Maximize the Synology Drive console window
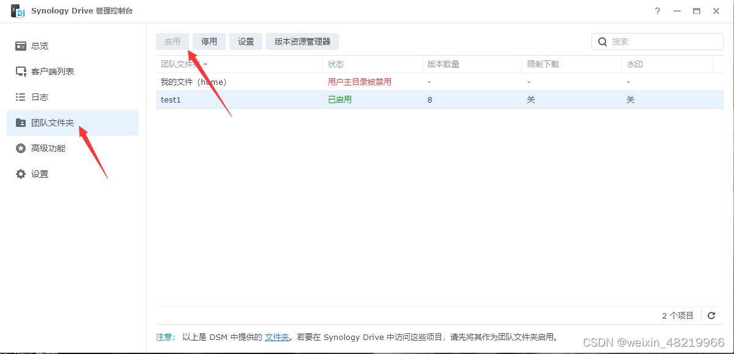The width and height of the screenshot is (734, 354). tap(697, 11)
